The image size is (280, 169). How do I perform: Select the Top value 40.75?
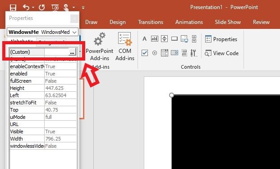pyautogui.click(x=60, y=110)
